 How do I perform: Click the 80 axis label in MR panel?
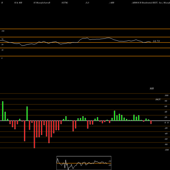[x=166, y=101]
